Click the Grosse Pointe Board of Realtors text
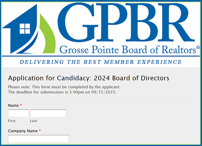 [x=128, y=50]
